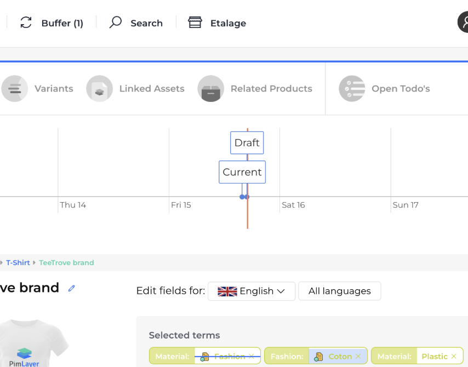This screenshot has height=367, width=468.
Task: Select the Current timeline marker
Action: click(x=242, y=172)
